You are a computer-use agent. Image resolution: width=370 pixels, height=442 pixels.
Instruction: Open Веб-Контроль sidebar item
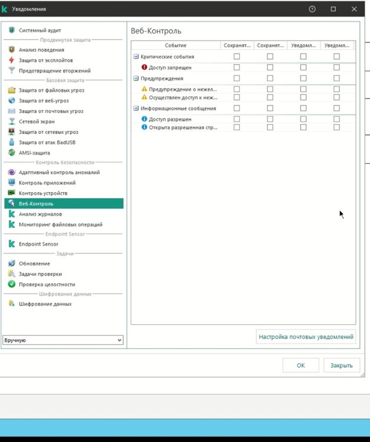pyautogui.click(x=64, y=203)
